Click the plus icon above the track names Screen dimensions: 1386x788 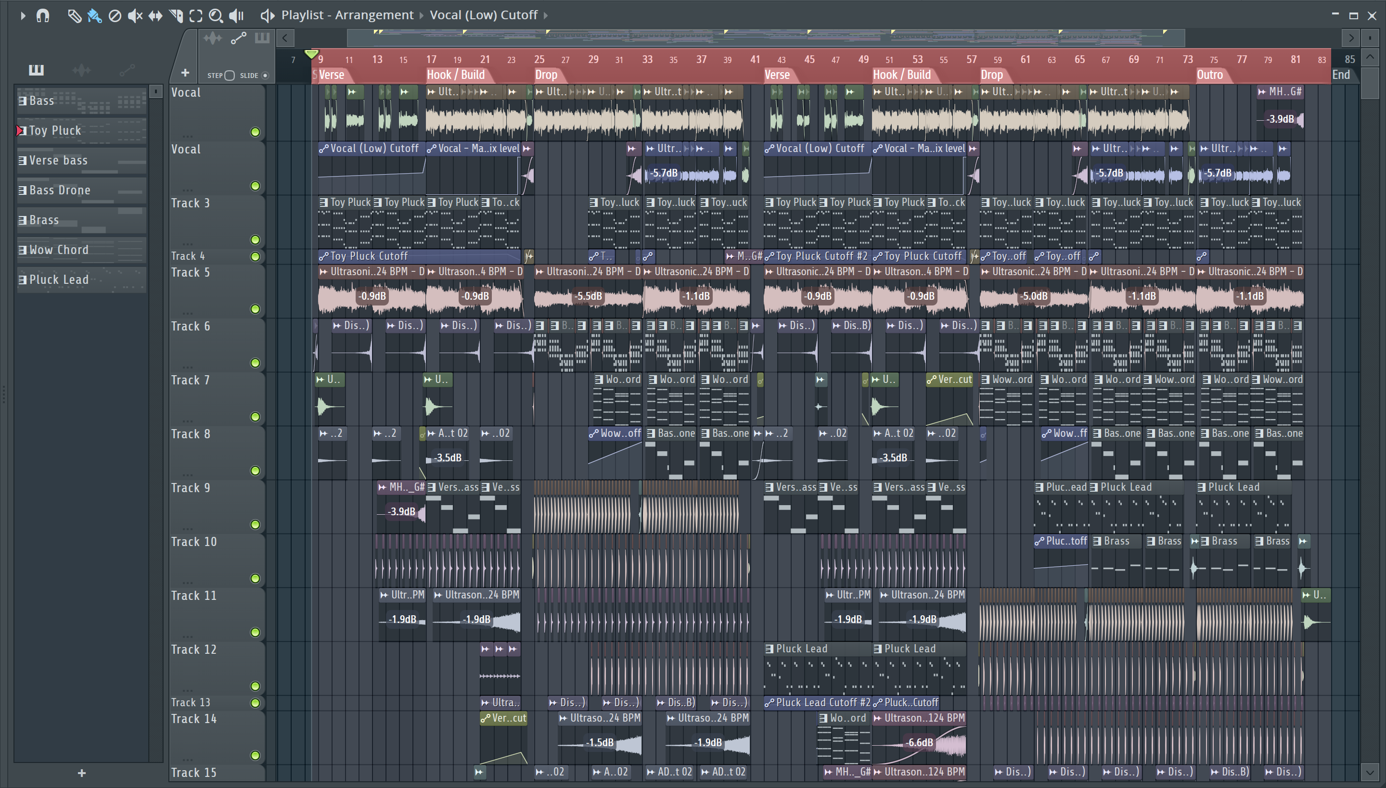[x=185, y=73]
